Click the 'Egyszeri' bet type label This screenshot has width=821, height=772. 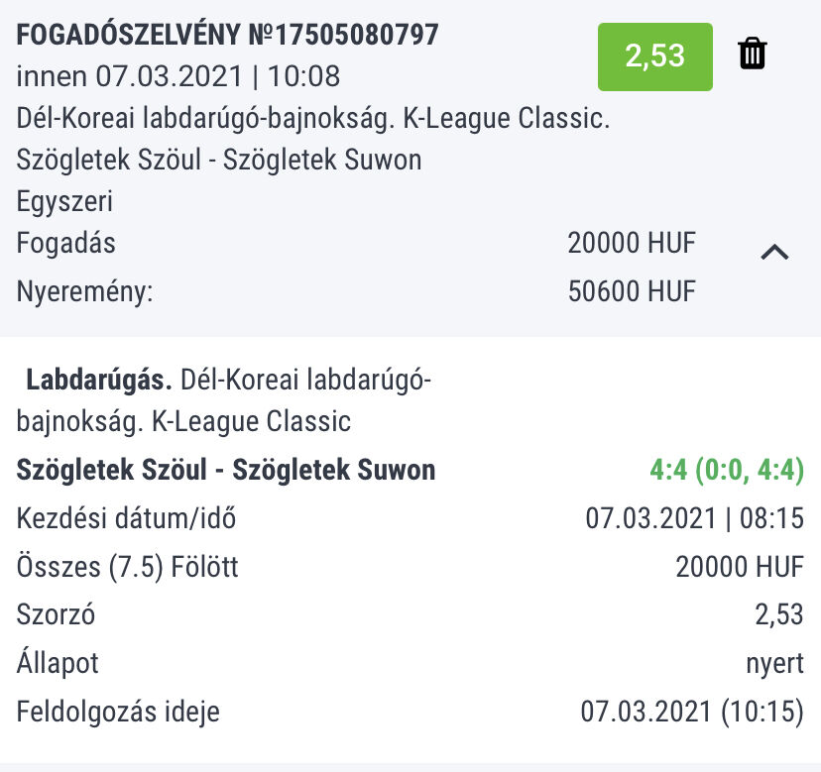coord(64,202)
